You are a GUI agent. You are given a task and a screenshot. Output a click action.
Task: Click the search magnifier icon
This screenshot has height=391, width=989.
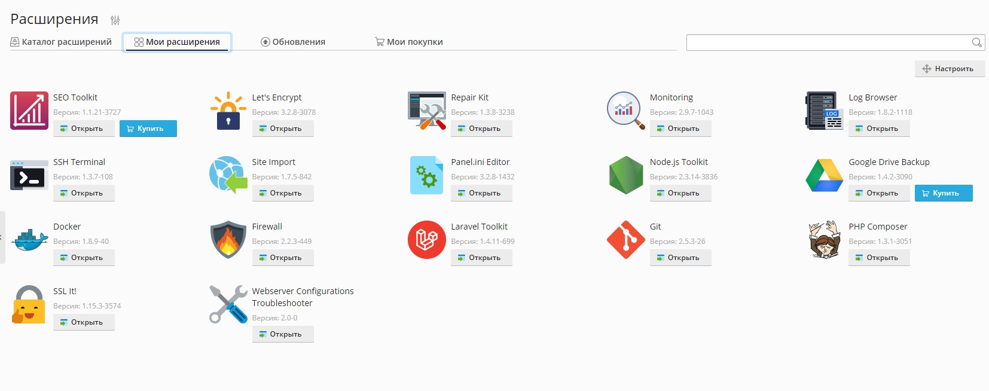pos(976,42)
